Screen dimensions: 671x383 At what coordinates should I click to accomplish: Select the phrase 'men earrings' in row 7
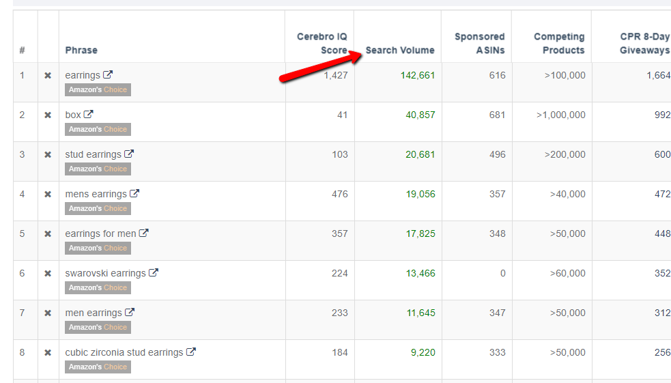pyautogui.click(x=94, y=313)
